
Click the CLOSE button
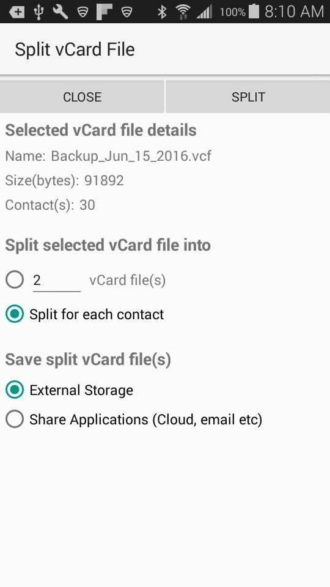pyautogui.click(x=82, y=97)
